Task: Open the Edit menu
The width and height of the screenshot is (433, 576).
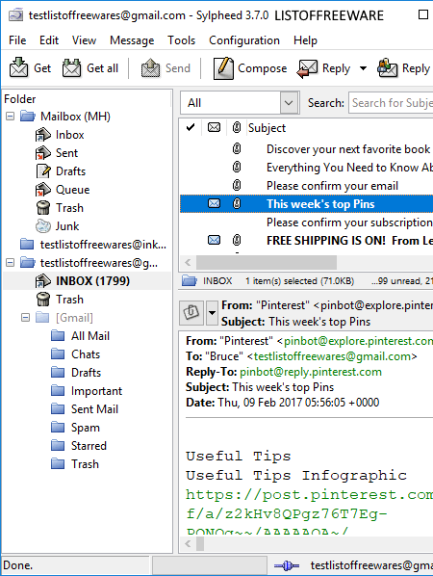Action: (49, 40)
